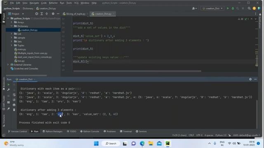Expand External Libraries node

tap(8, 65)
